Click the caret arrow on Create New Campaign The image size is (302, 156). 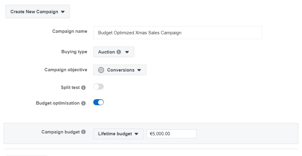(62, 12)
